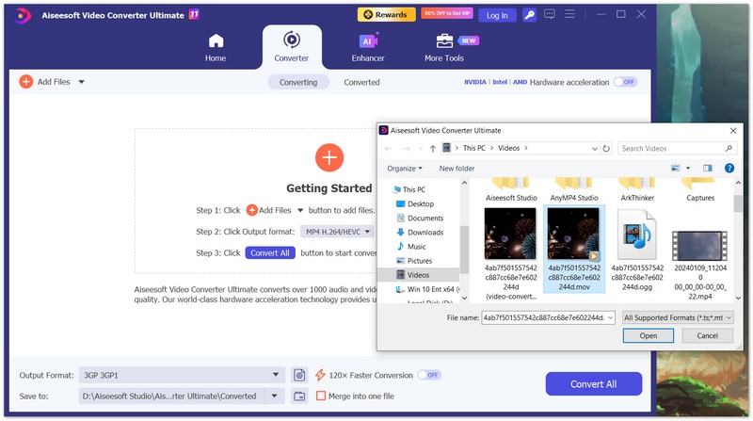Screen dimensions: 753x421
Task: Select the fireworks video-convert thumbnail
Action: click(x=510, y=235)
